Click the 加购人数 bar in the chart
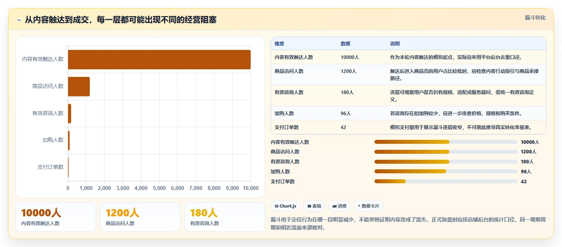 [69, 141]
